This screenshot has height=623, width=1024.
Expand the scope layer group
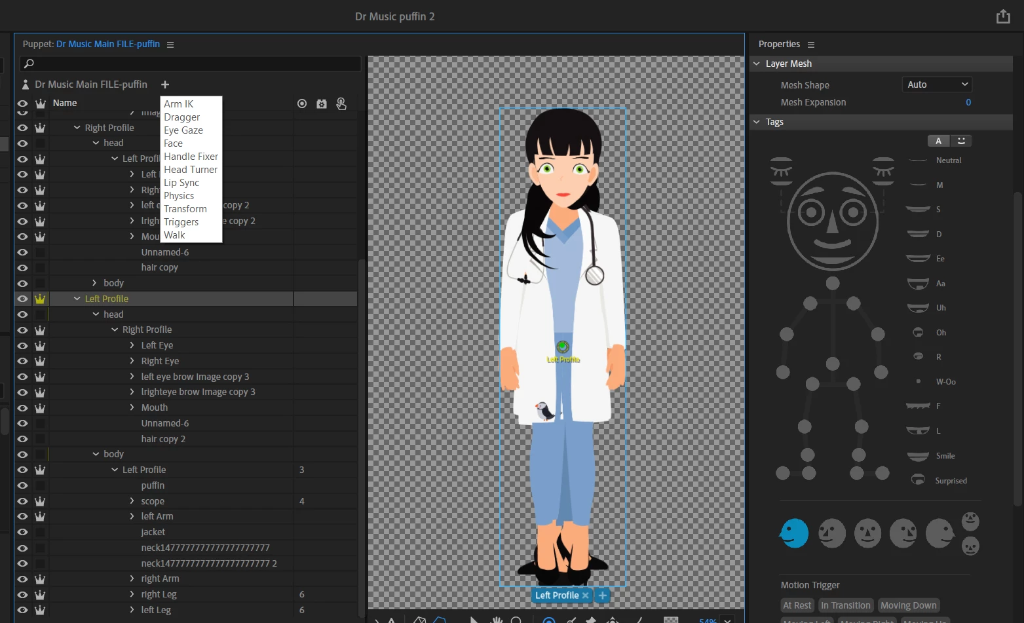132,501
